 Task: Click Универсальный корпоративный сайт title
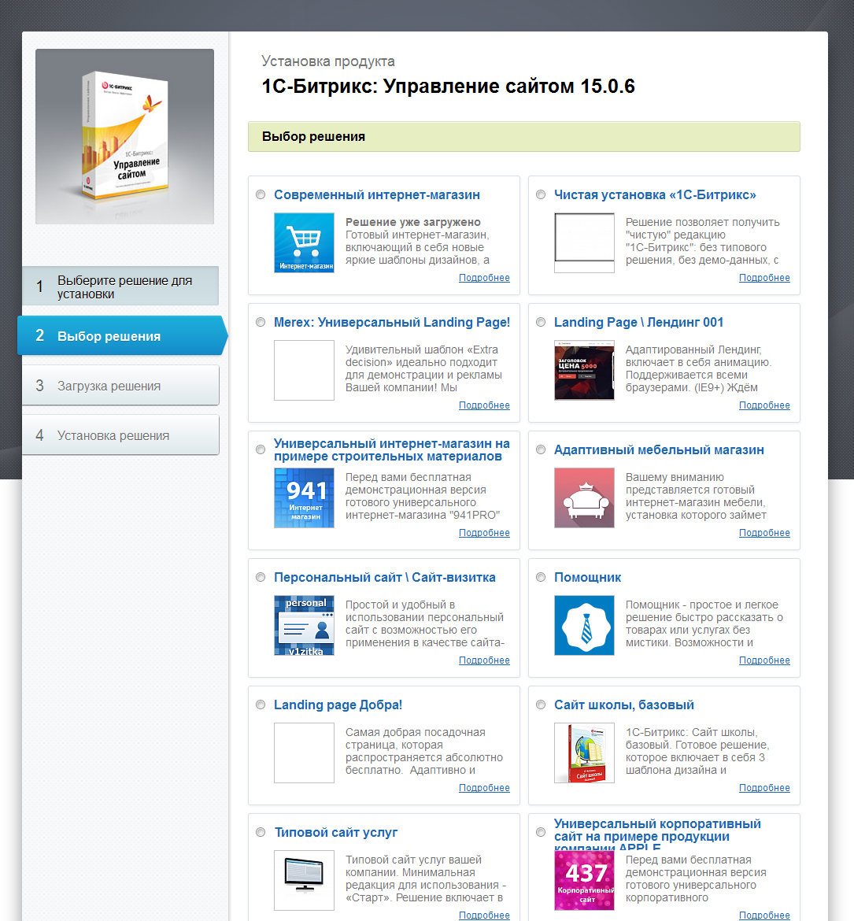point(657,834)
